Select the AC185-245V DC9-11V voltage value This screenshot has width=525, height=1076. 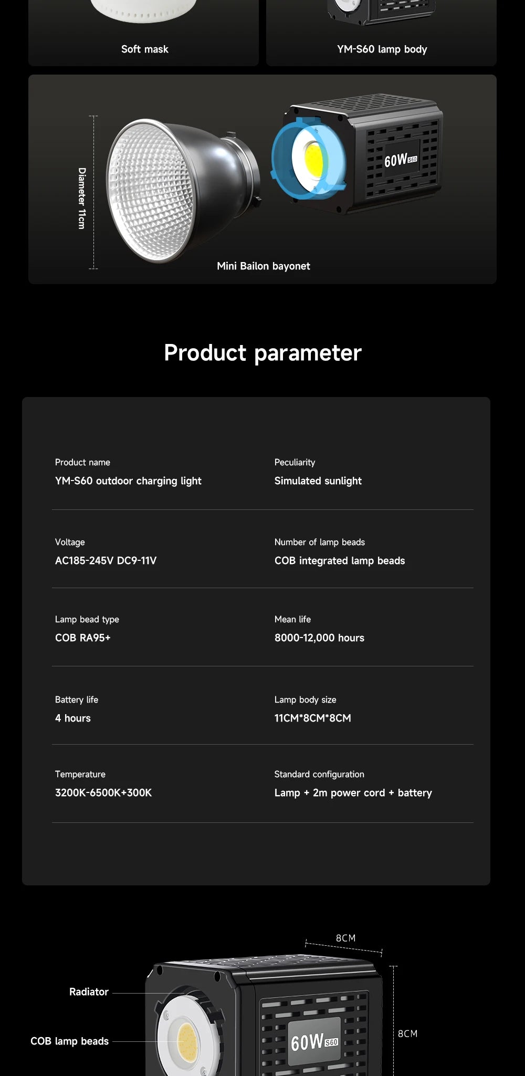pos(106,560)
